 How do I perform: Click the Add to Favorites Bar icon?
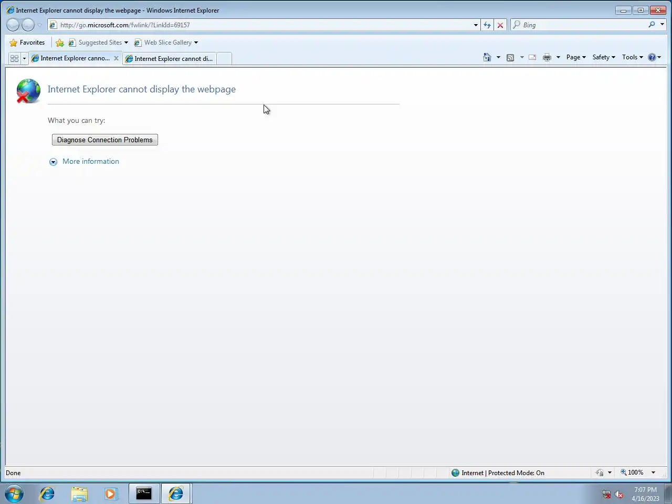point(60,43)
